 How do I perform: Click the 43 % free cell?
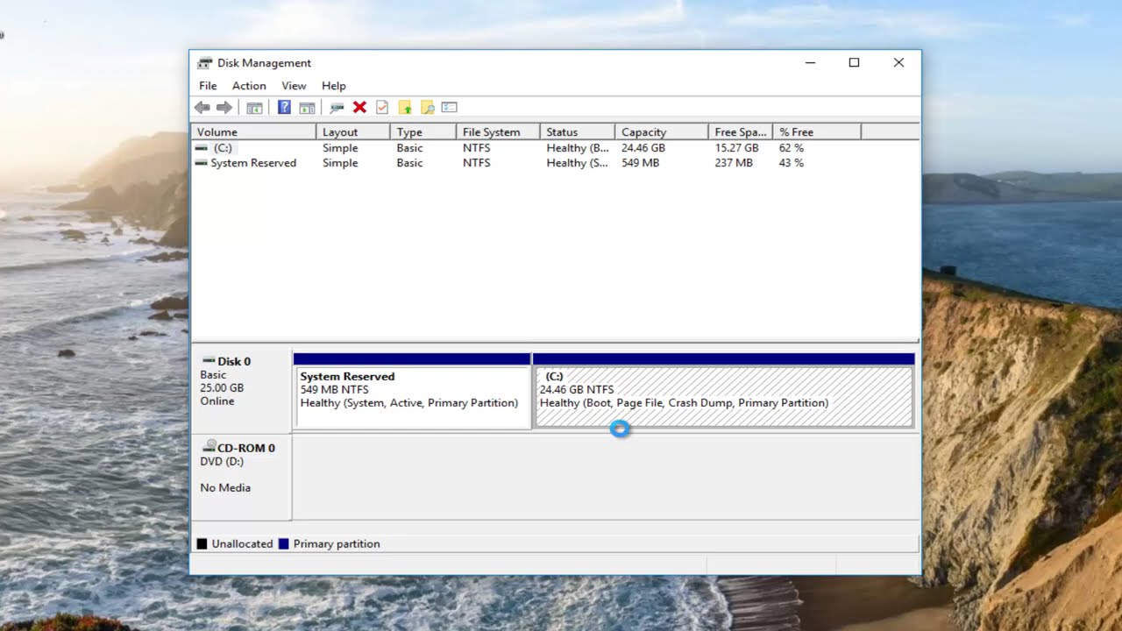click(792, 163)
